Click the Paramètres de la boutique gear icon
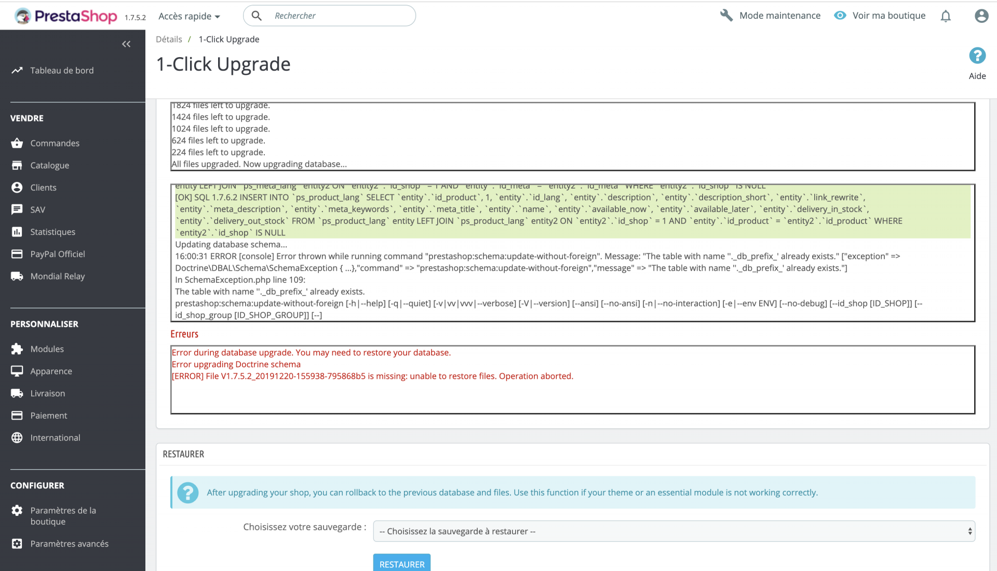This screenshot has width=997, height=571. [x=17, y=510]
